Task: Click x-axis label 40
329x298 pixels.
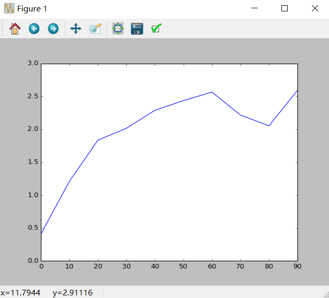Action: coord(155,266)
